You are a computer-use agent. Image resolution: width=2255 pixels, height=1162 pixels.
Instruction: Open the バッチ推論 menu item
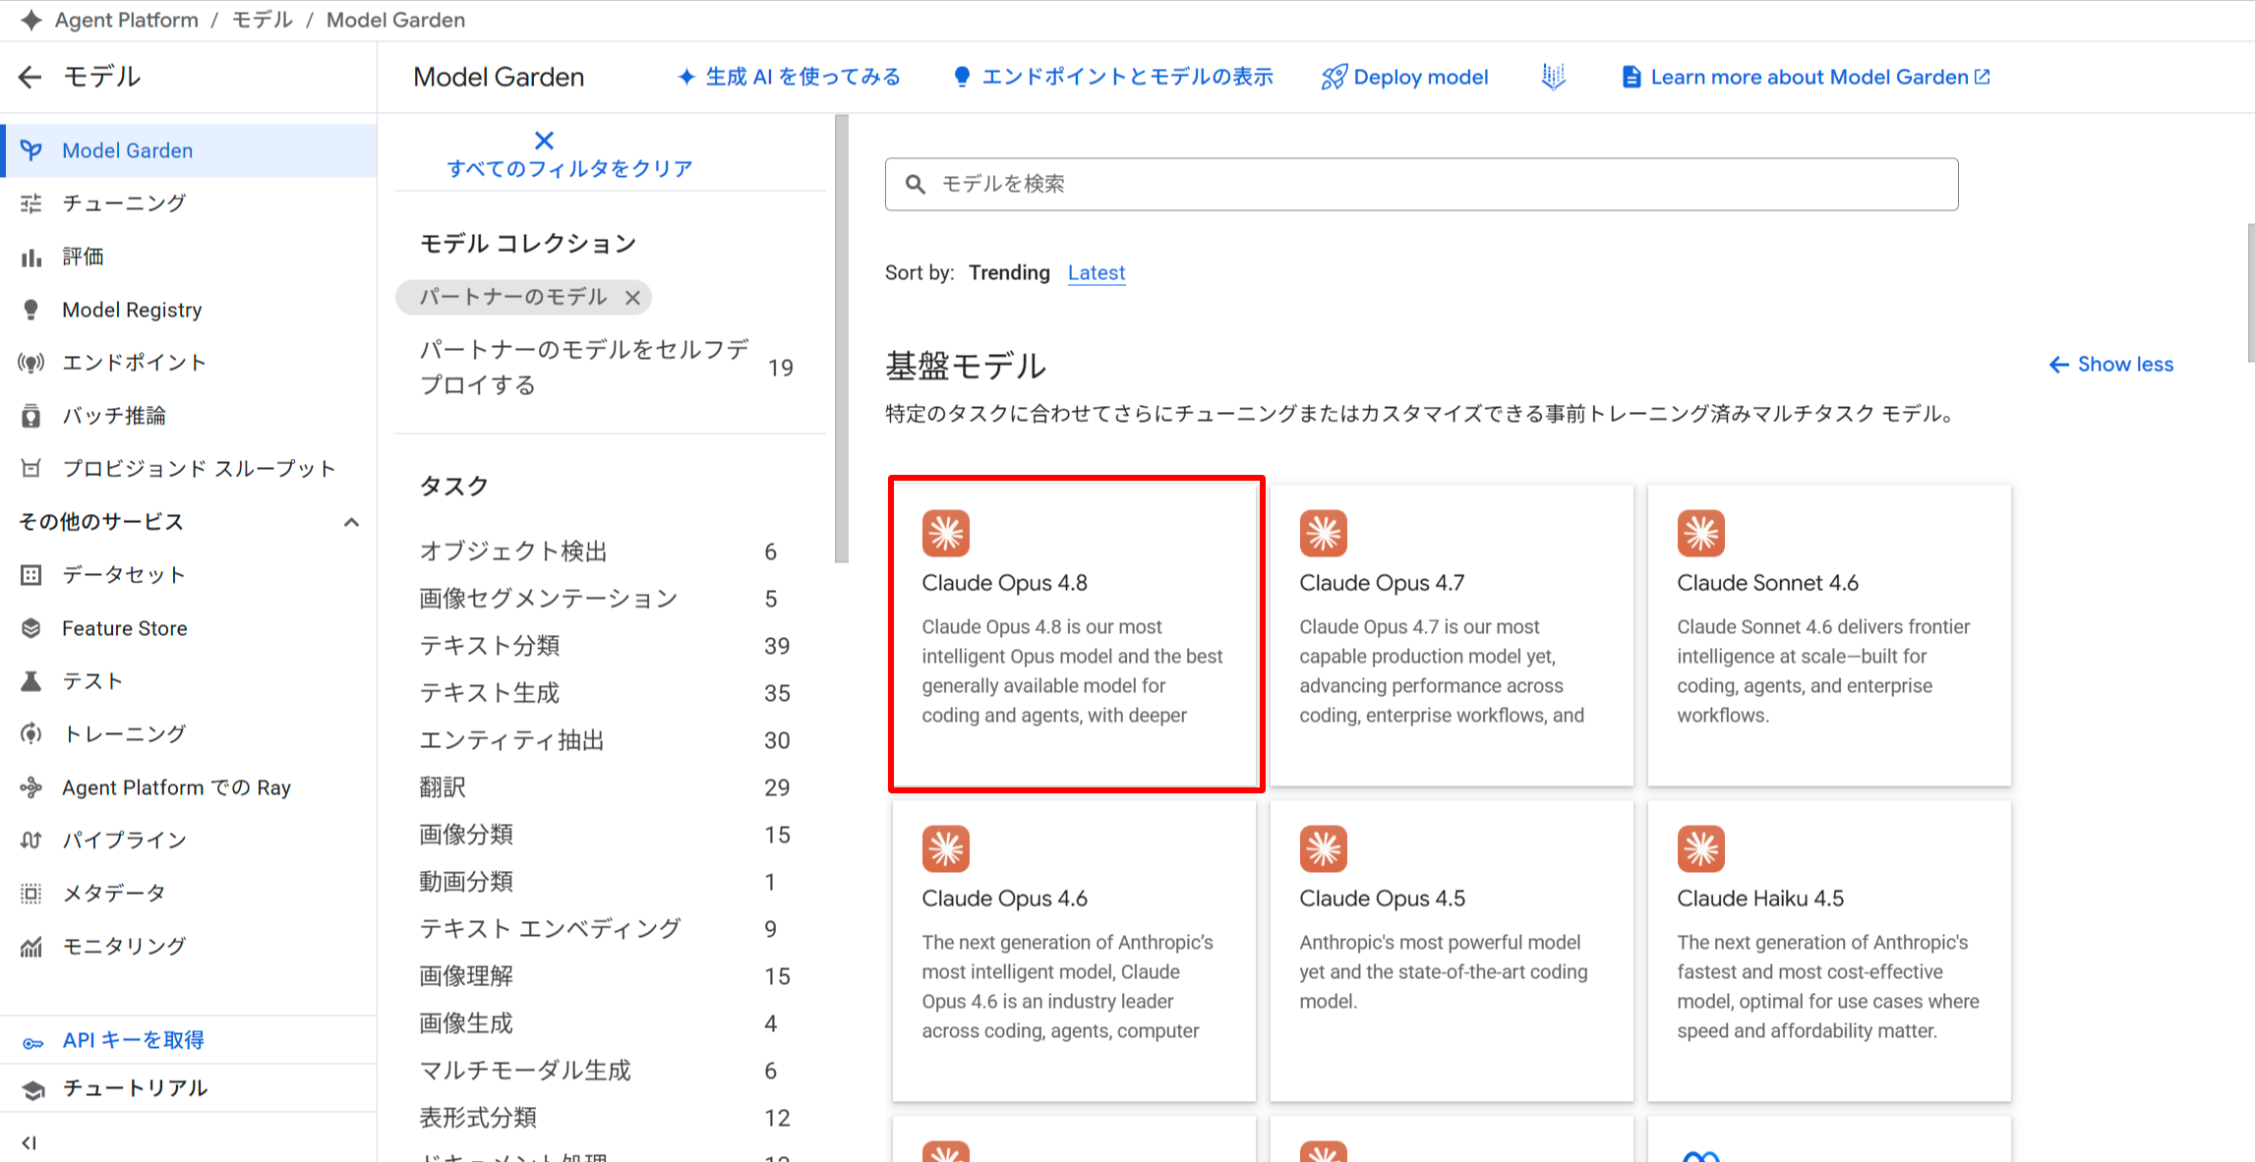pos(190,416)
